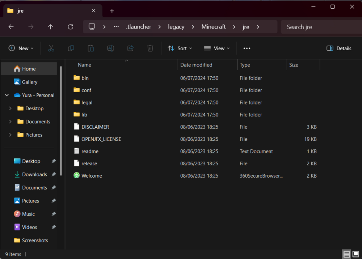
Task: Select the readme text document
Action: pyautogui.click(x=86, y=151)
